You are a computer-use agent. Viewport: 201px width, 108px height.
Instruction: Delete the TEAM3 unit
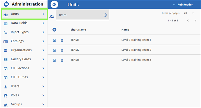click(x=62, y=60)
